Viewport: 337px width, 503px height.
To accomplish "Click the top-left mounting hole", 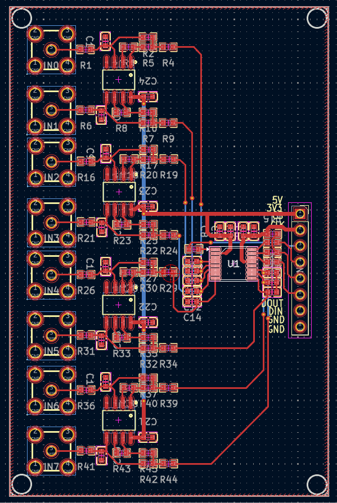I will 21,19.
